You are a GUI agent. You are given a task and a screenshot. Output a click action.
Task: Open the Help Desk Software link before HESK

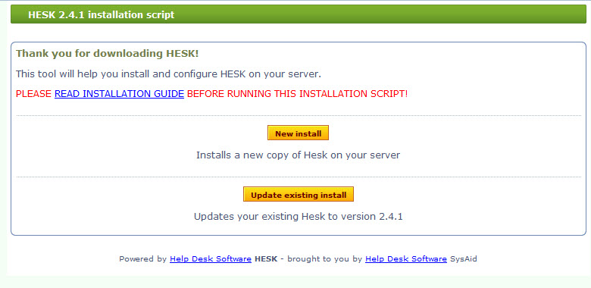[x=211, y=259]
